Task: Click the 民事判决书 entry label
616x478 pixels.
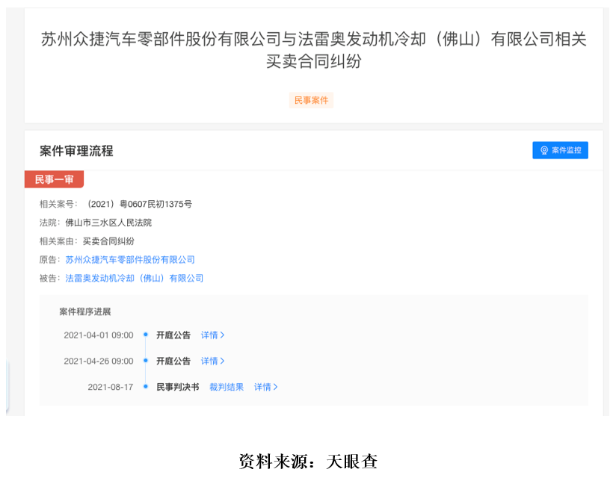Action: 177,388
